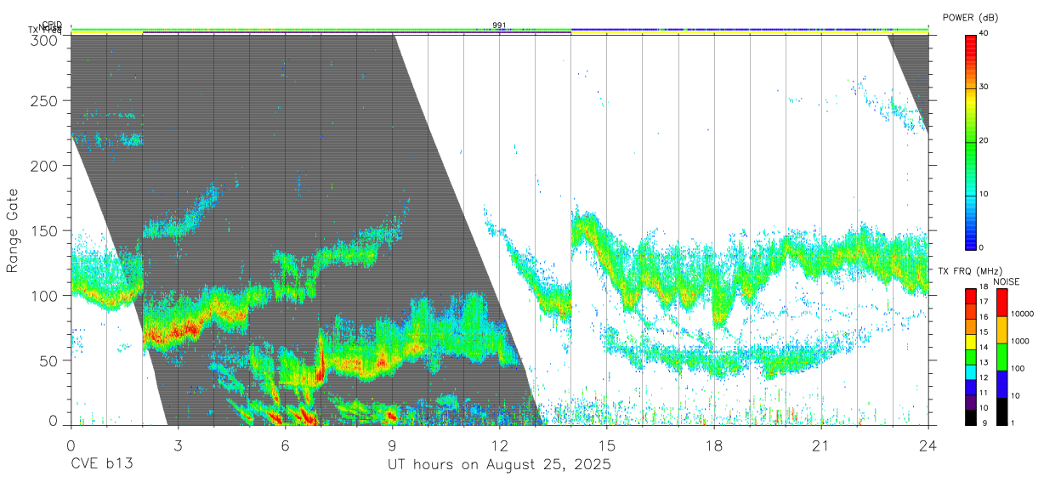This screenshot has height=482, width=1044.
Task: Click the 3 tick on UT hours axis
Action: coord(178,445)
